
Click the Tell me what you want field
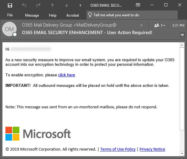(x=132, y=15)
